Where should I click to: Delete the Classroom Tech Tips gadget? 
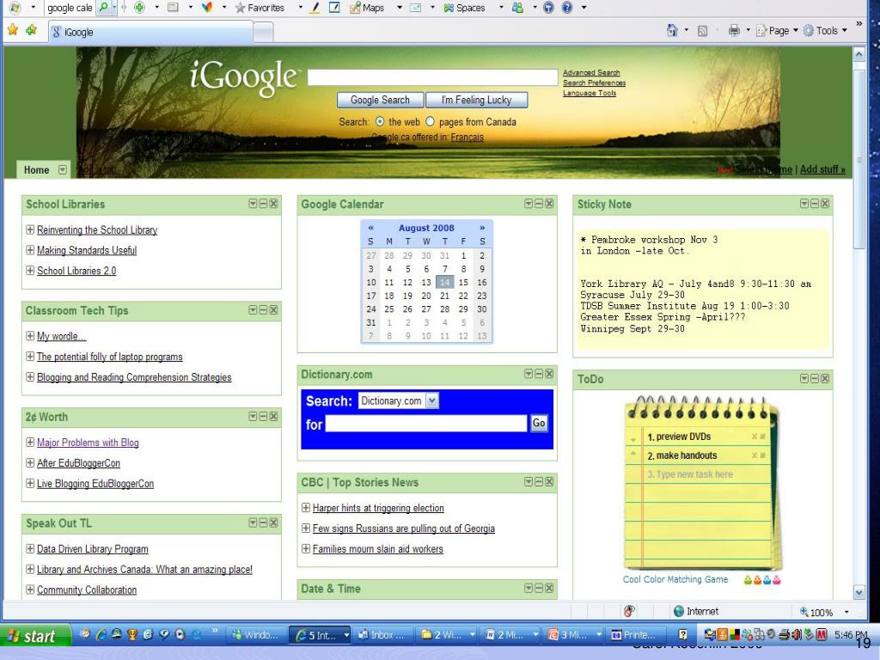[x=273, y=309]
